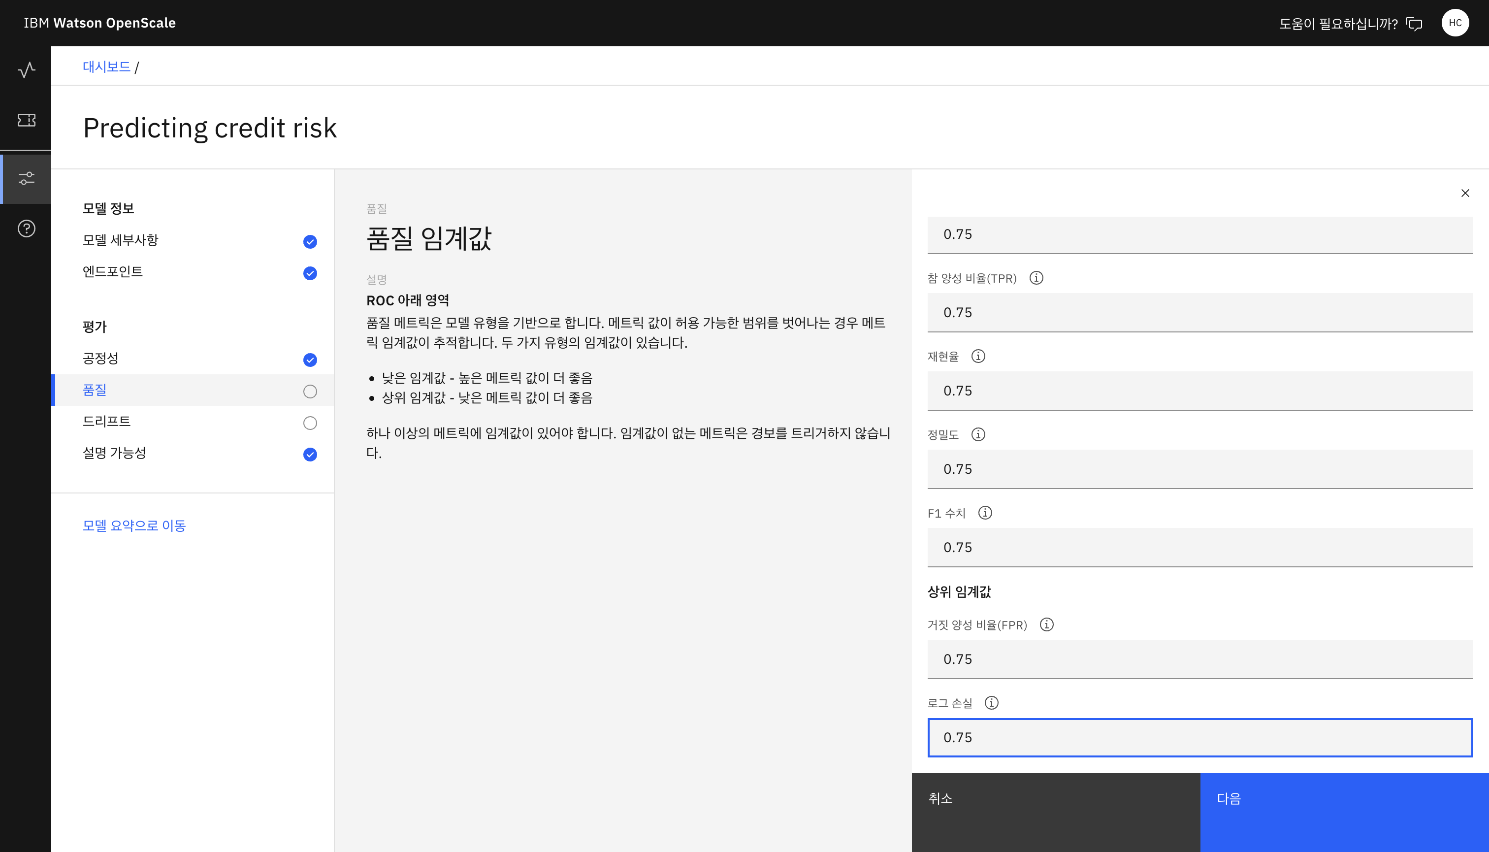Show info for 참 양성 비율(TPR)
This screenshot has width=1489, height=852.
pos(1036,278)
